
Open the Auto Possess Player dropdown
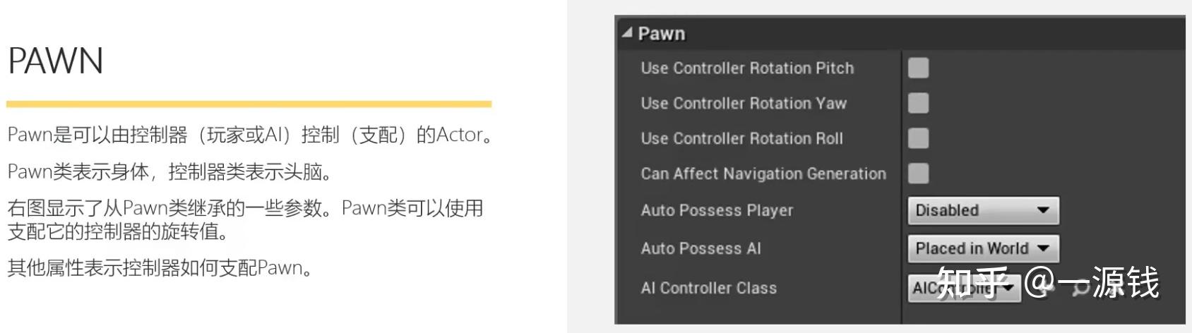click(982, 210)
